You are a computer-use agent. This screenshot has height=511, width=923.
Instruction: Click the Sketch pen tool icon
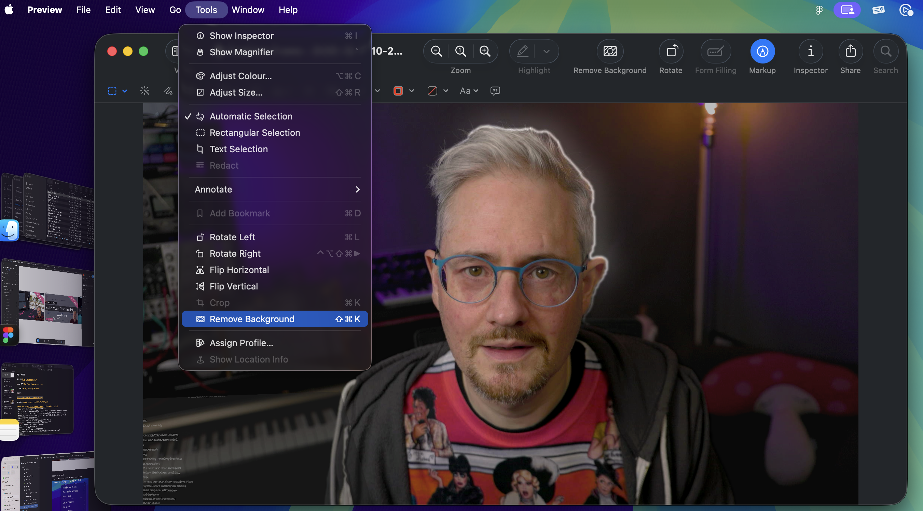(168, 90)
